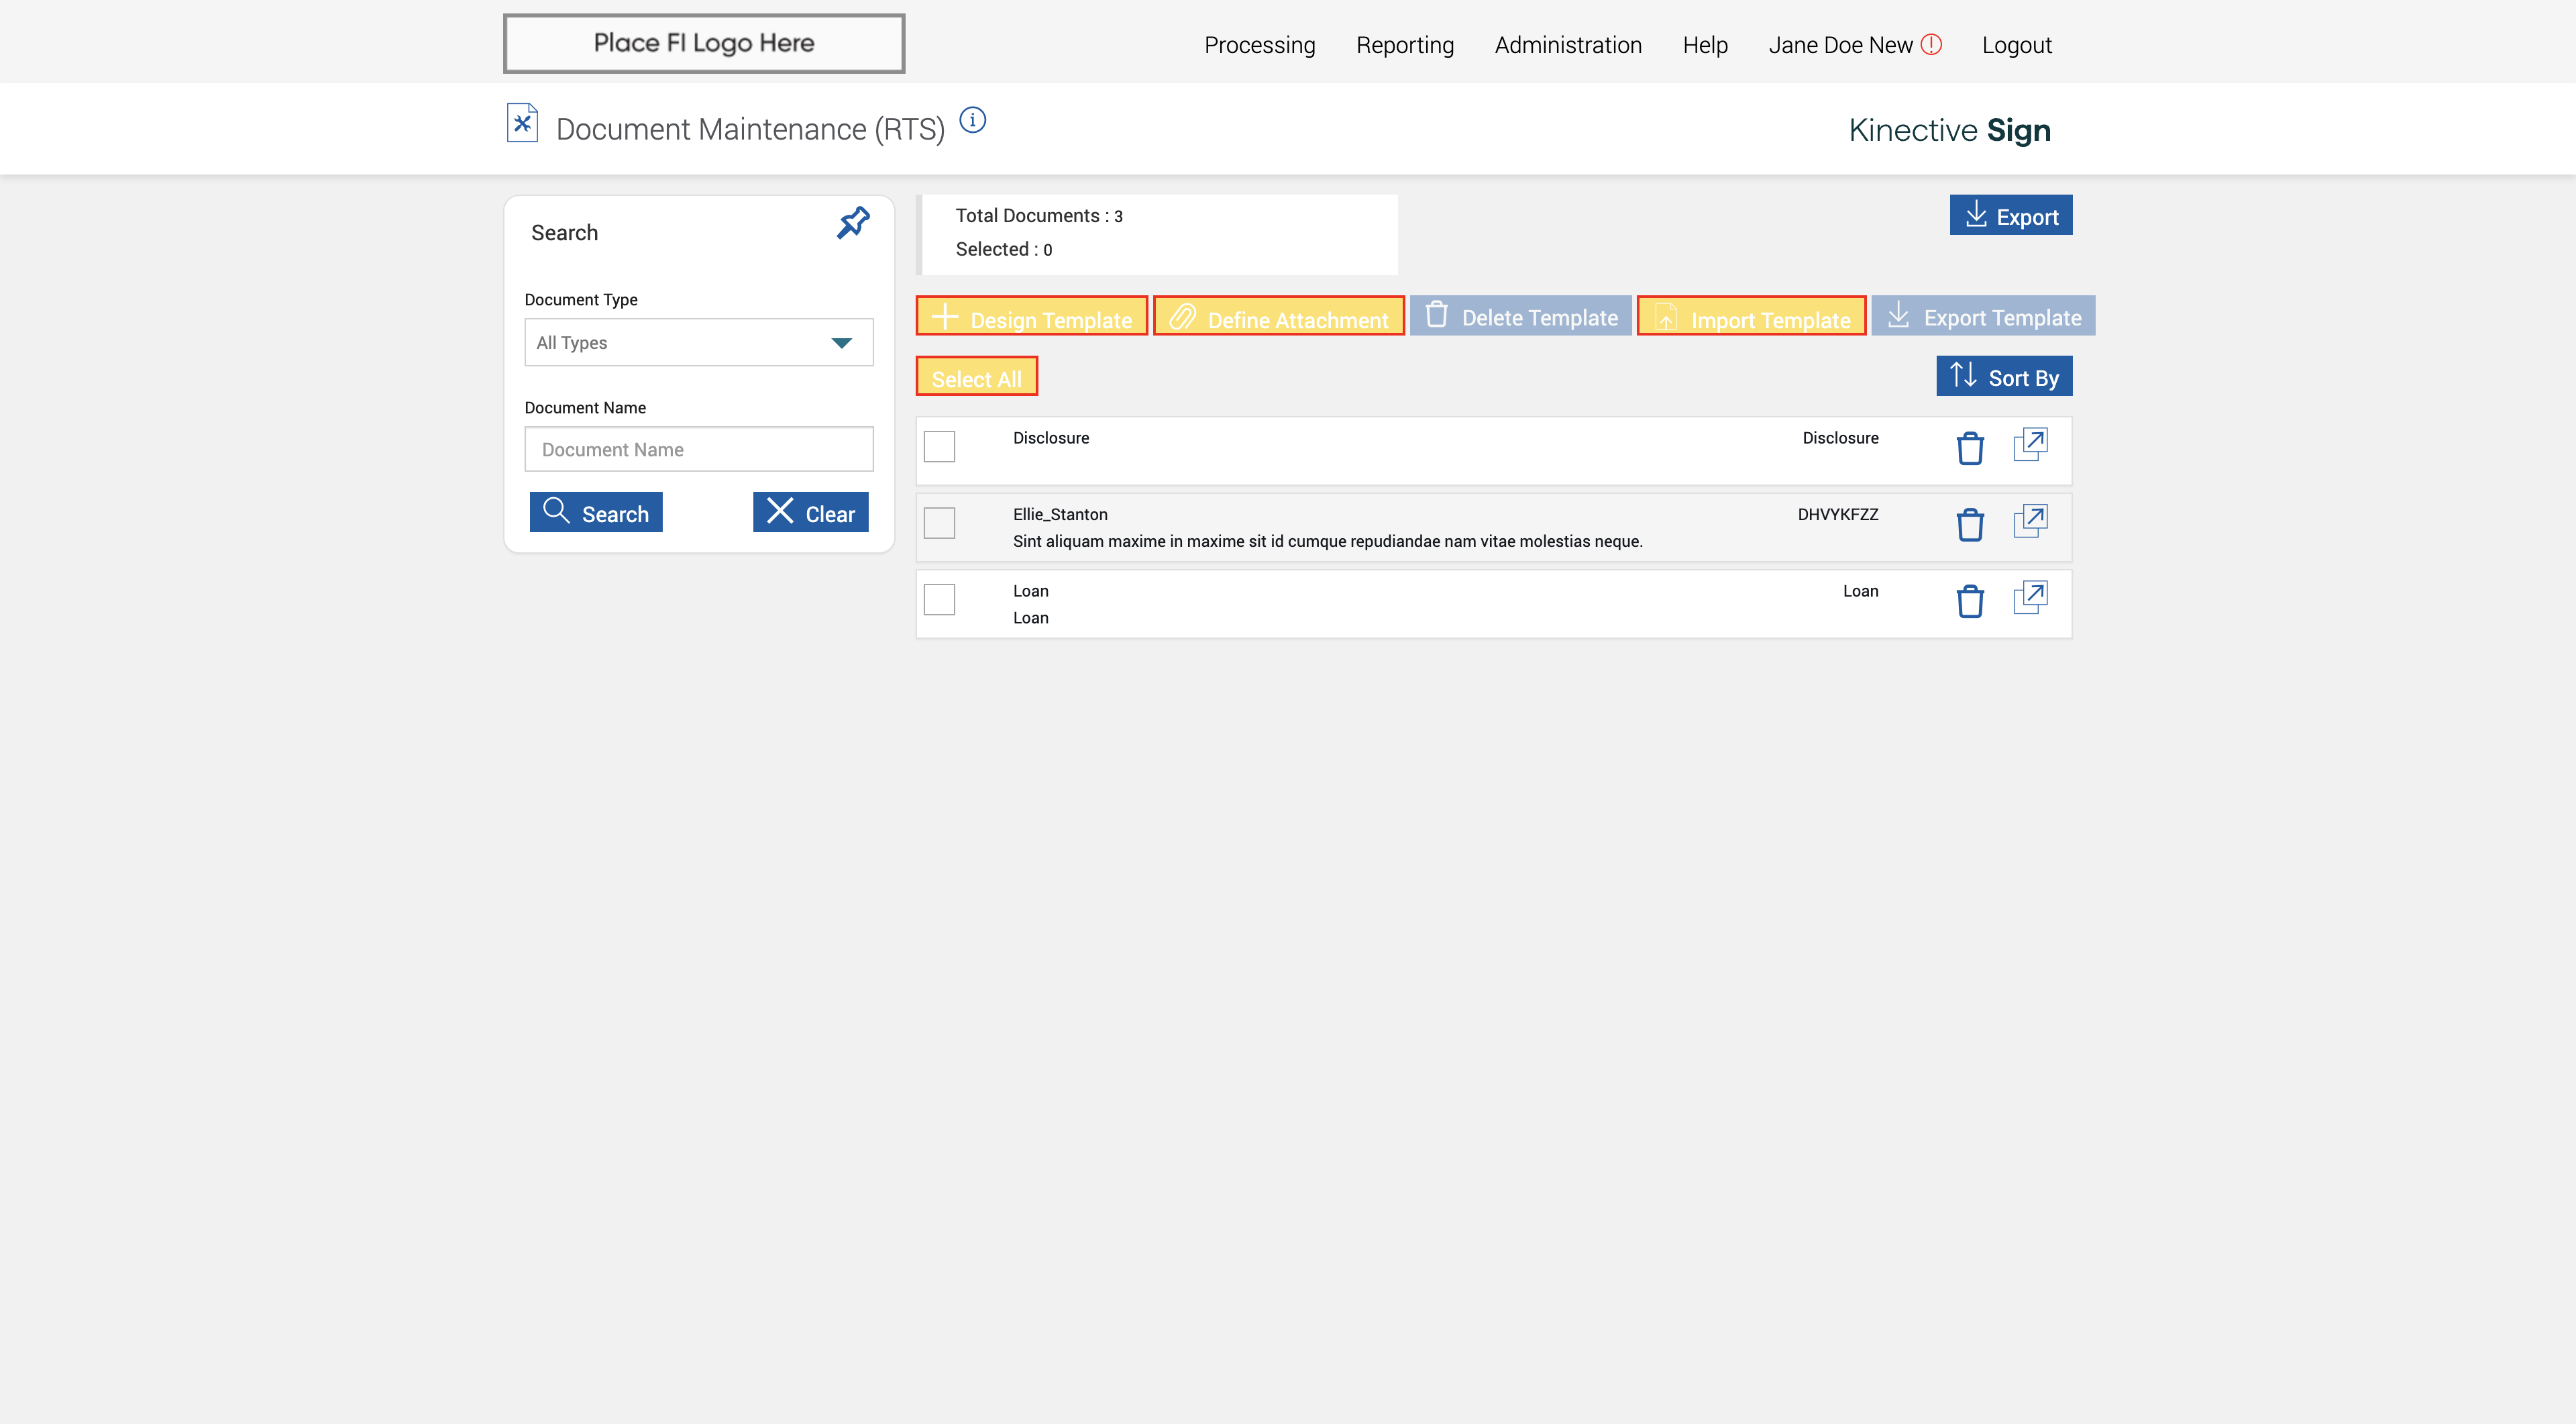This screenshot has height=1424, width=2576.
Task: Open the Disclosure document in a new window
Action: [x=2030, y=444]
